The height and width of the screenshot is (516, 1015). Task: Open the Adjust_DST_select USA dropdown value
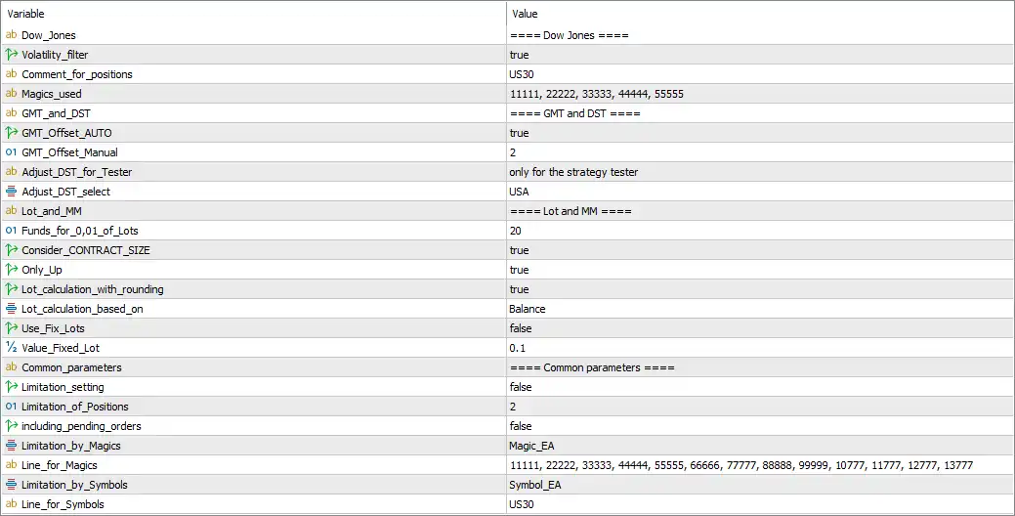(x=760, y=191)
